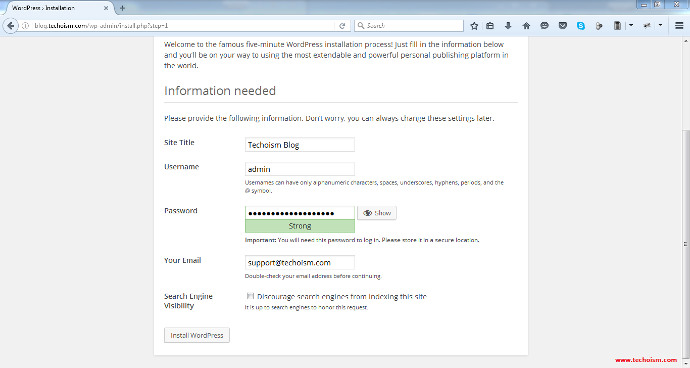
Task: Go to the browser Home page icon
Action: pos(526,26)
